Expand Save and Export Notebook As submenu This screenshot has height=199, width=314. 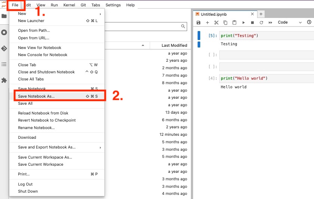(x=100, y=147)
